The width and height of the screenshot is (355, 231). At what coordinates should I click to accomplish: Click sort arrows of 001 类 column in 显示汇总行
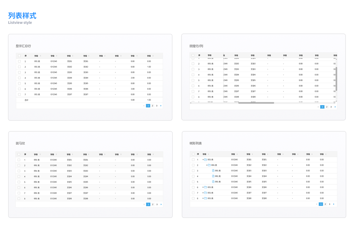tap(40, 56)
